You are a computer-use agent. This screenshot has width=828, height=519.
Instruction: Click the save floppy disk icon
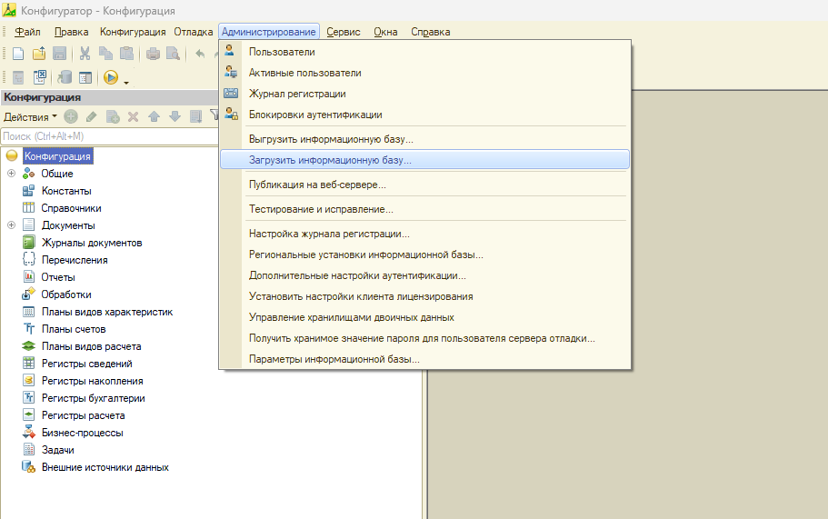[60, 54]
